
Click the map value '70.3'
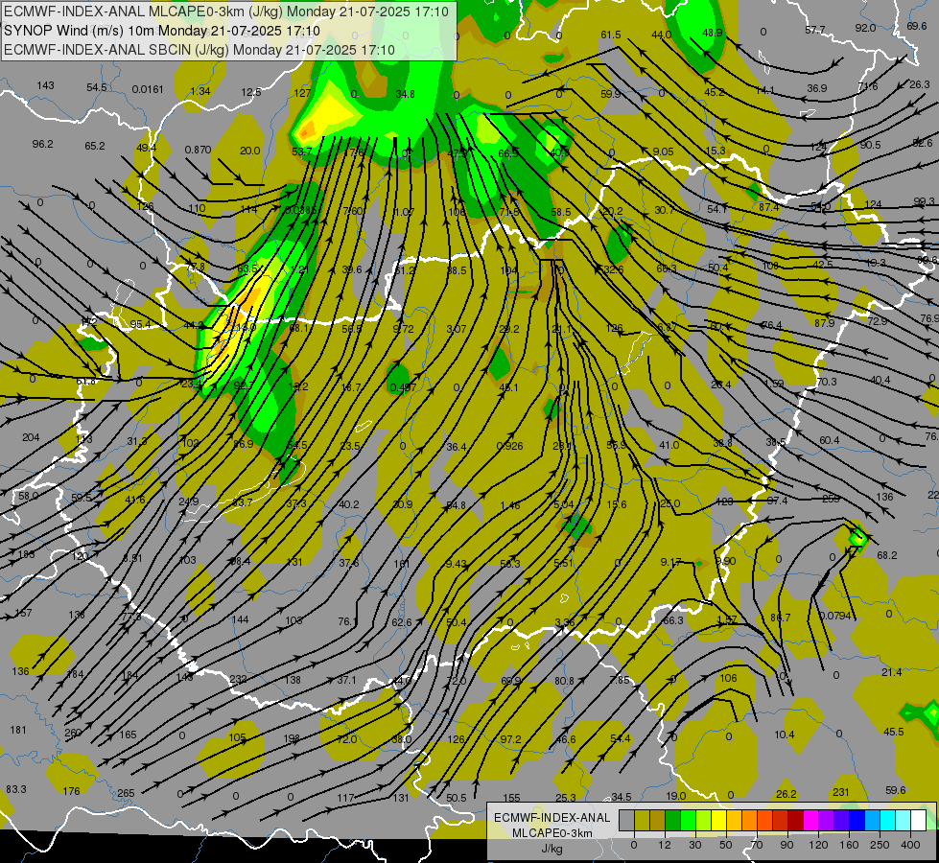827,382
